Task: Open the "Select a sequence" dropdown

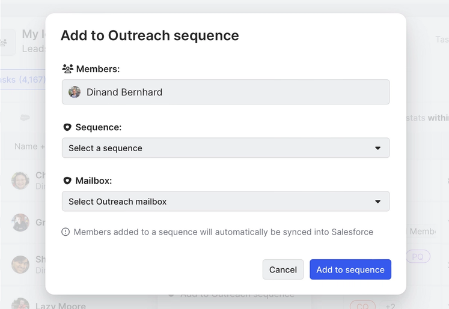Action: click(225, 148)
